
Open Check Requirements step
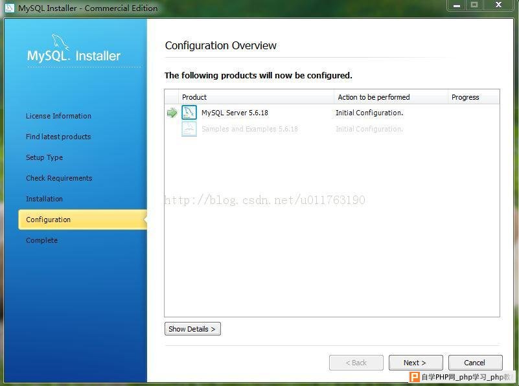tap(59, 178)
